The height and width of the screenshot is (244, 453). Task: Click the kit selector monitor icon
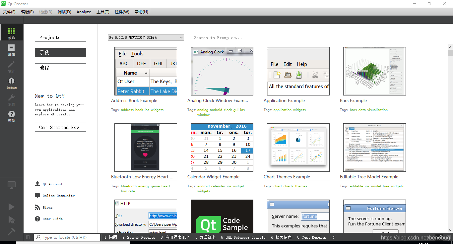pos(12,185)
